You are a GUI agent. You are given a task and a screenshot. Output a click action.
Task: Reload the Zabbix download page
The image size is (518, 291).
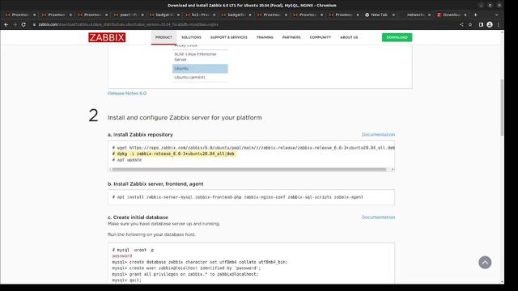coord(23,24)
